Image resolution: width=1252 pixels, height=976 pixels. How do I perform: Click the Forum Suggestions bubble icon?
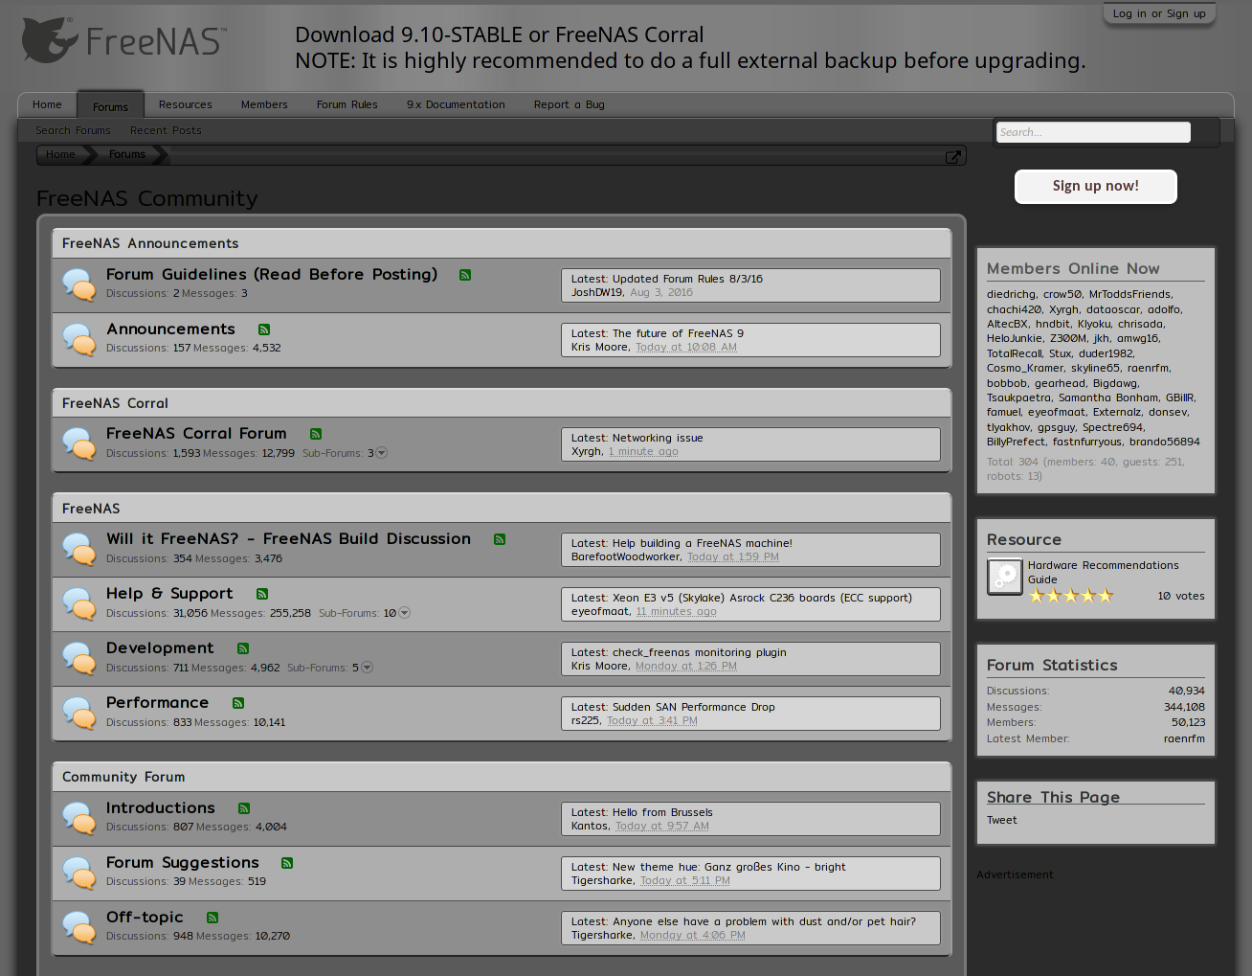78,873
